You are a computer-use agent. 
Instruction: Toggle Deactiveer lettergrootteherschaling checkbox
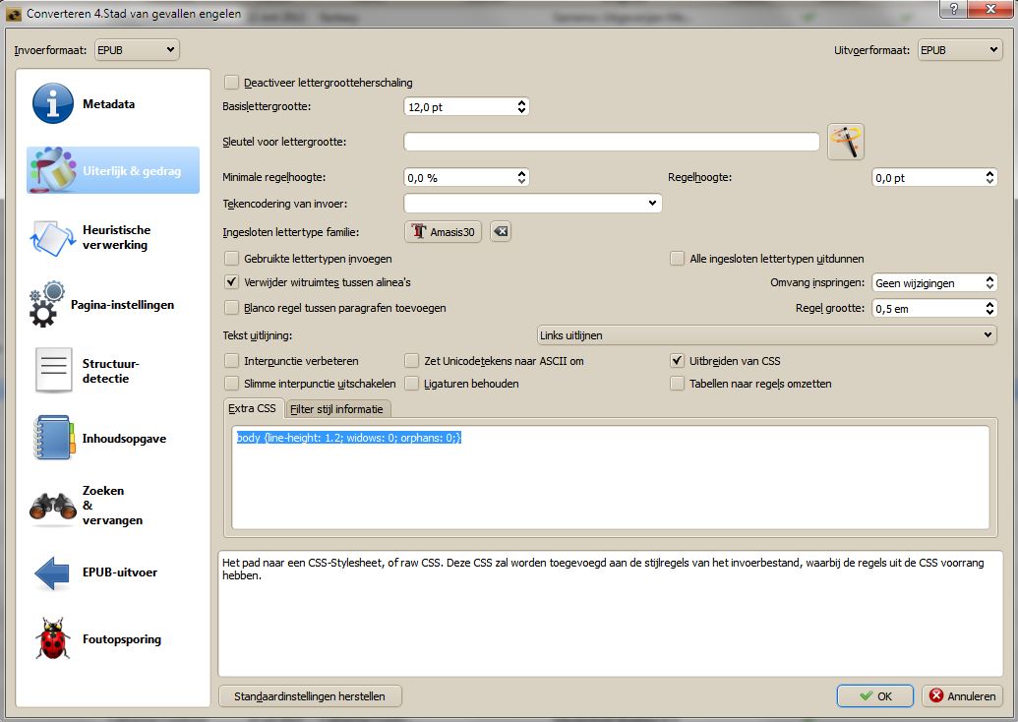(231, 83)
